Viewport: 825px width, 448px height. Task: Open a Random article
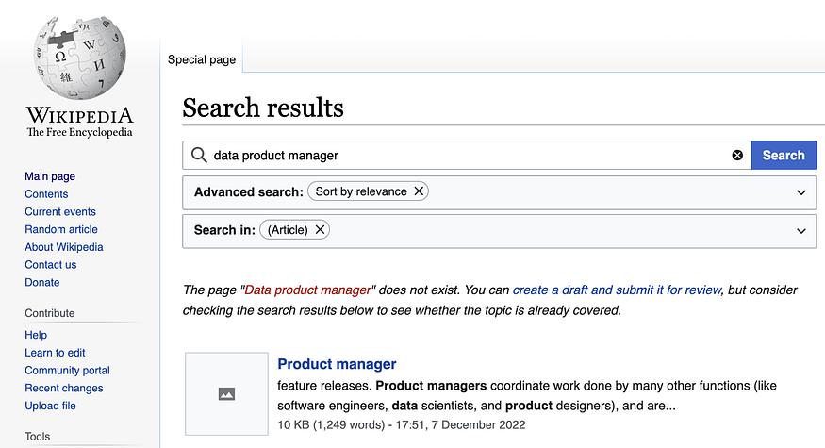point(61,229)
